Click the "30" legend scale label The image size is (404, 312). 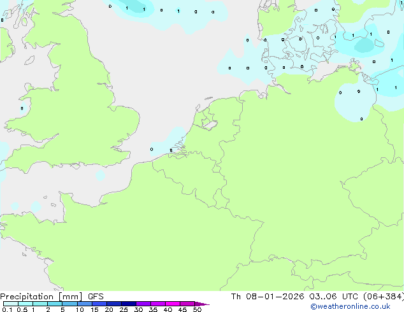(x=138, y=309)
